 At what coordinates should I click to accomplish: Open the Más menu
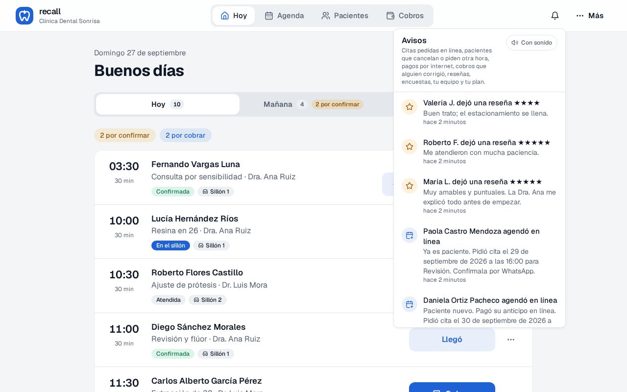(x=590, y=16)
